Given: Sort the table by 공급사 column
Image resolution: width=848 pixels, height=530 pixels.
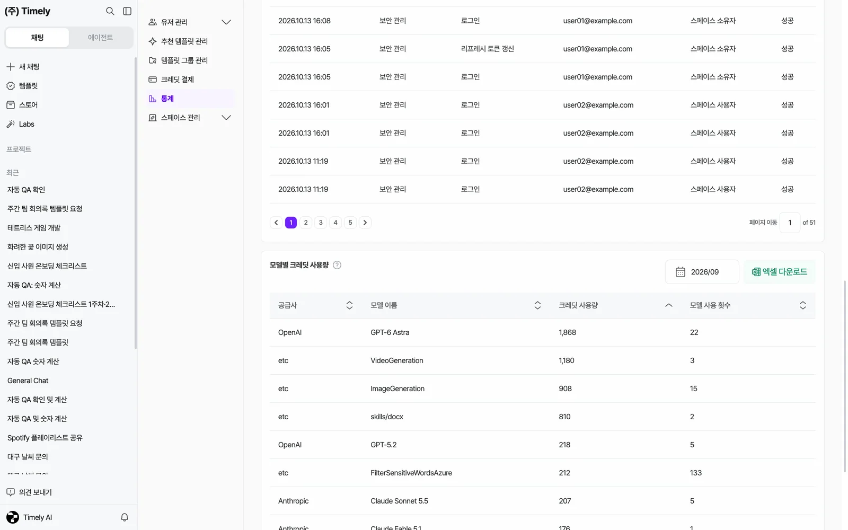Looking at the screenshot, I should pyautogui.click(x=349, y=305).
